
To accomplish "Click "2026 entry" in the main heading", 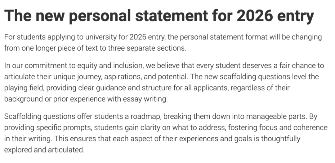I will coord(275,16).
